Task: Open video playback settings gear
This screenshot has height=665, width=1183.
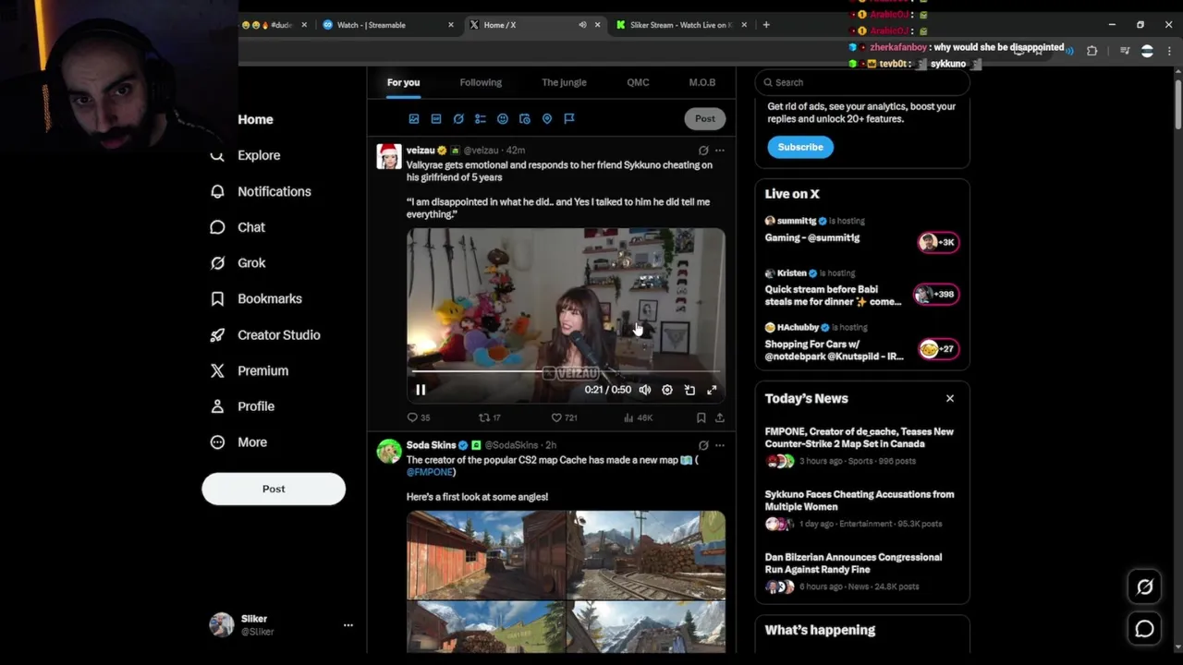Action: pyautogui.click(x=667, y=390)
